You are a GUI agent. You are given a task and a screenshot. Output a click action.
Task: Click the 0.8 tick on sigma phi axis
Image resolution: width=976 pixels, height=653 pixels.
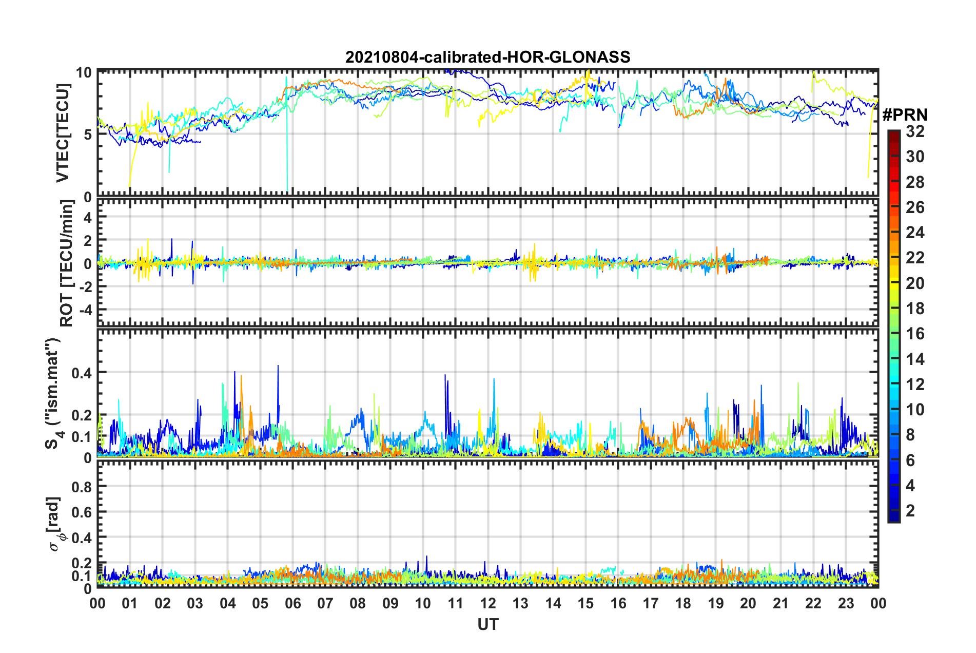tap(82, 487)
